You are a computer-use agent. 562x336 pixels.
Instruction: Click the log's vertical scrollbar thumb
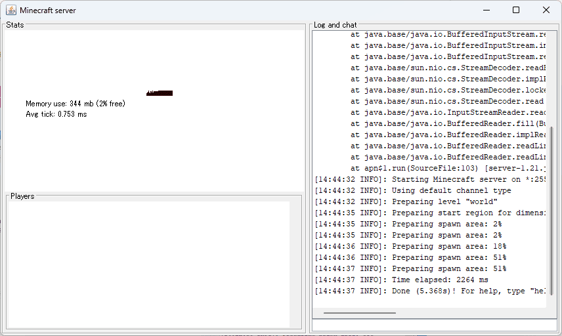tap(551, 211)
